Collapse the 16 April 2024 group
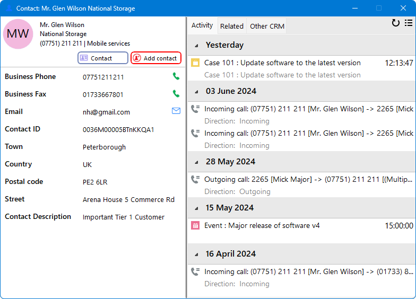This screenshot has width=416, height=299. point(197,254)
